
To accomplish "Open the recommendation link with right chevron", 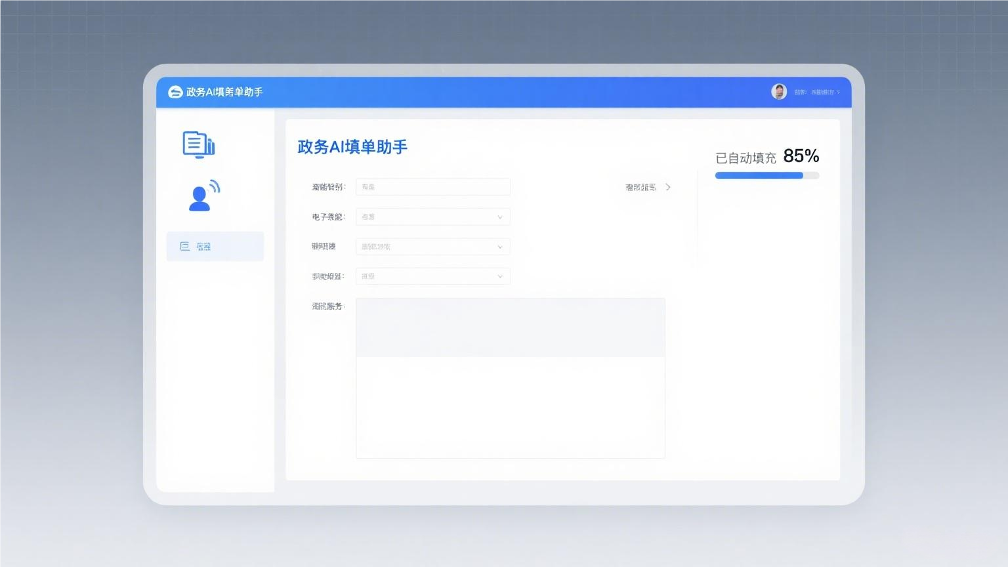I will click(x=646, y=187).
